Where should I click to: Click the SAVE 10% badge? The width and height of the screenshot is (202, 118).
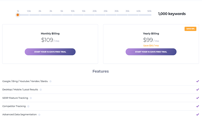(x=190, y=29)
